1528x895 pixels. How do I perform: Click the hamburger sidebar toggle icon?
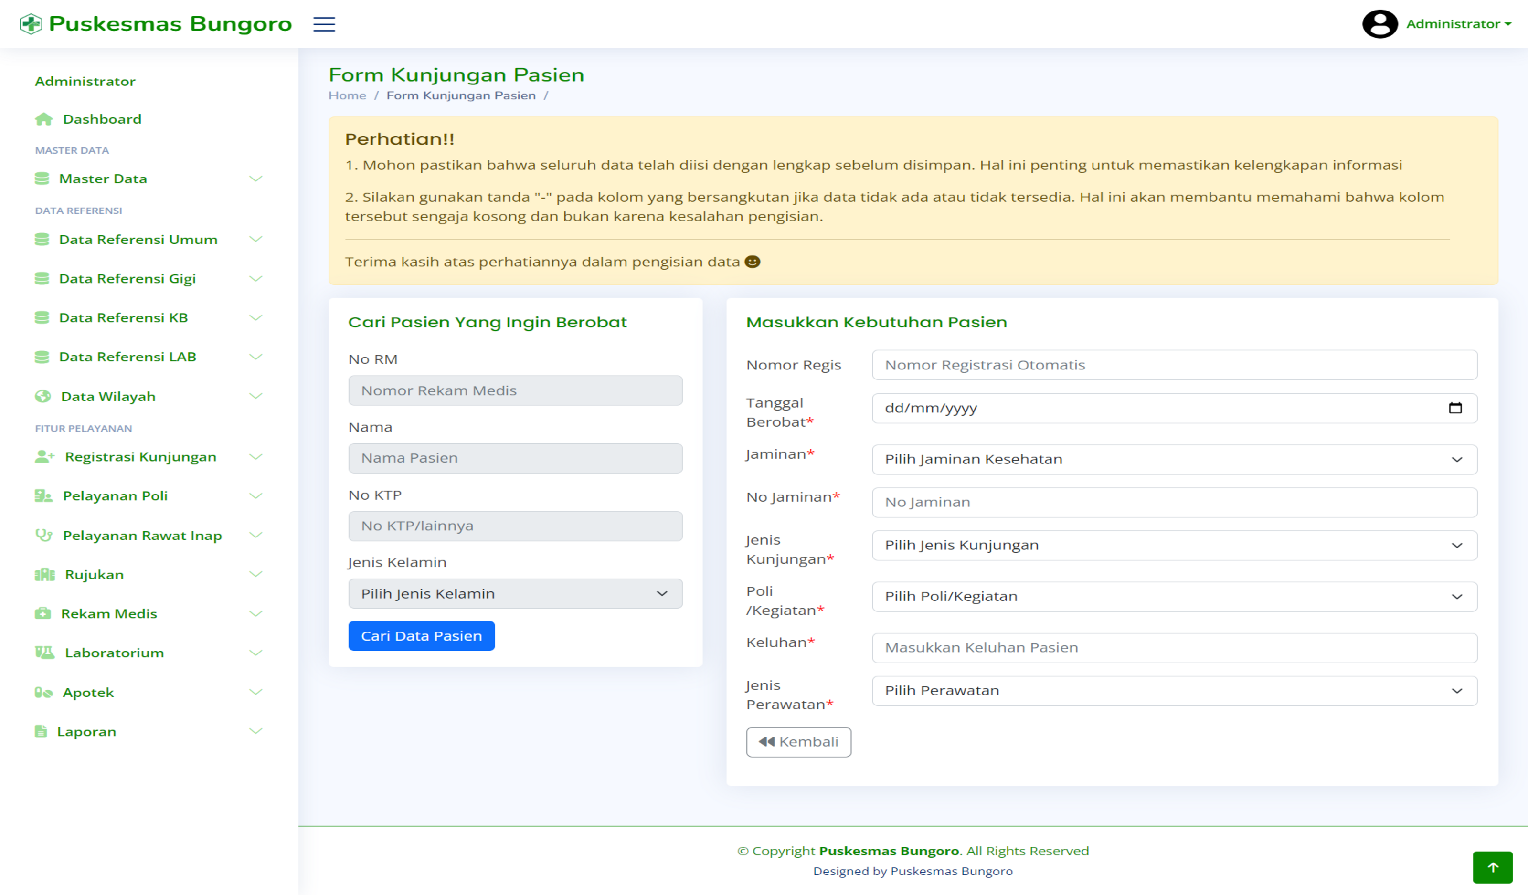(324, 24)
